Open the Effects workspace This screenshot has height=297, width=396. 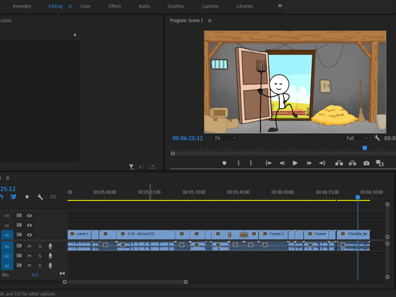115,6
